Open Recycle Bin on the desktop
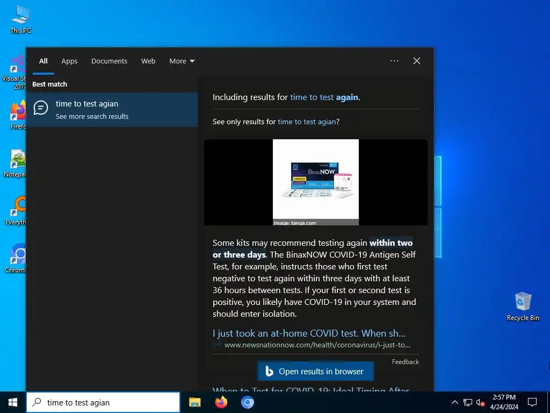 pos(523,306)
